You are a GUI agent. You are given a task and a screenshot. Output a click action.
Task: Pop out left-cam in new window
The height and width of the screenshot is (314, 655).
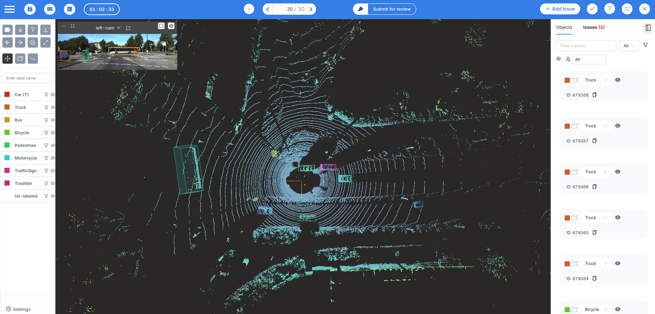click(x=128, y=28)
